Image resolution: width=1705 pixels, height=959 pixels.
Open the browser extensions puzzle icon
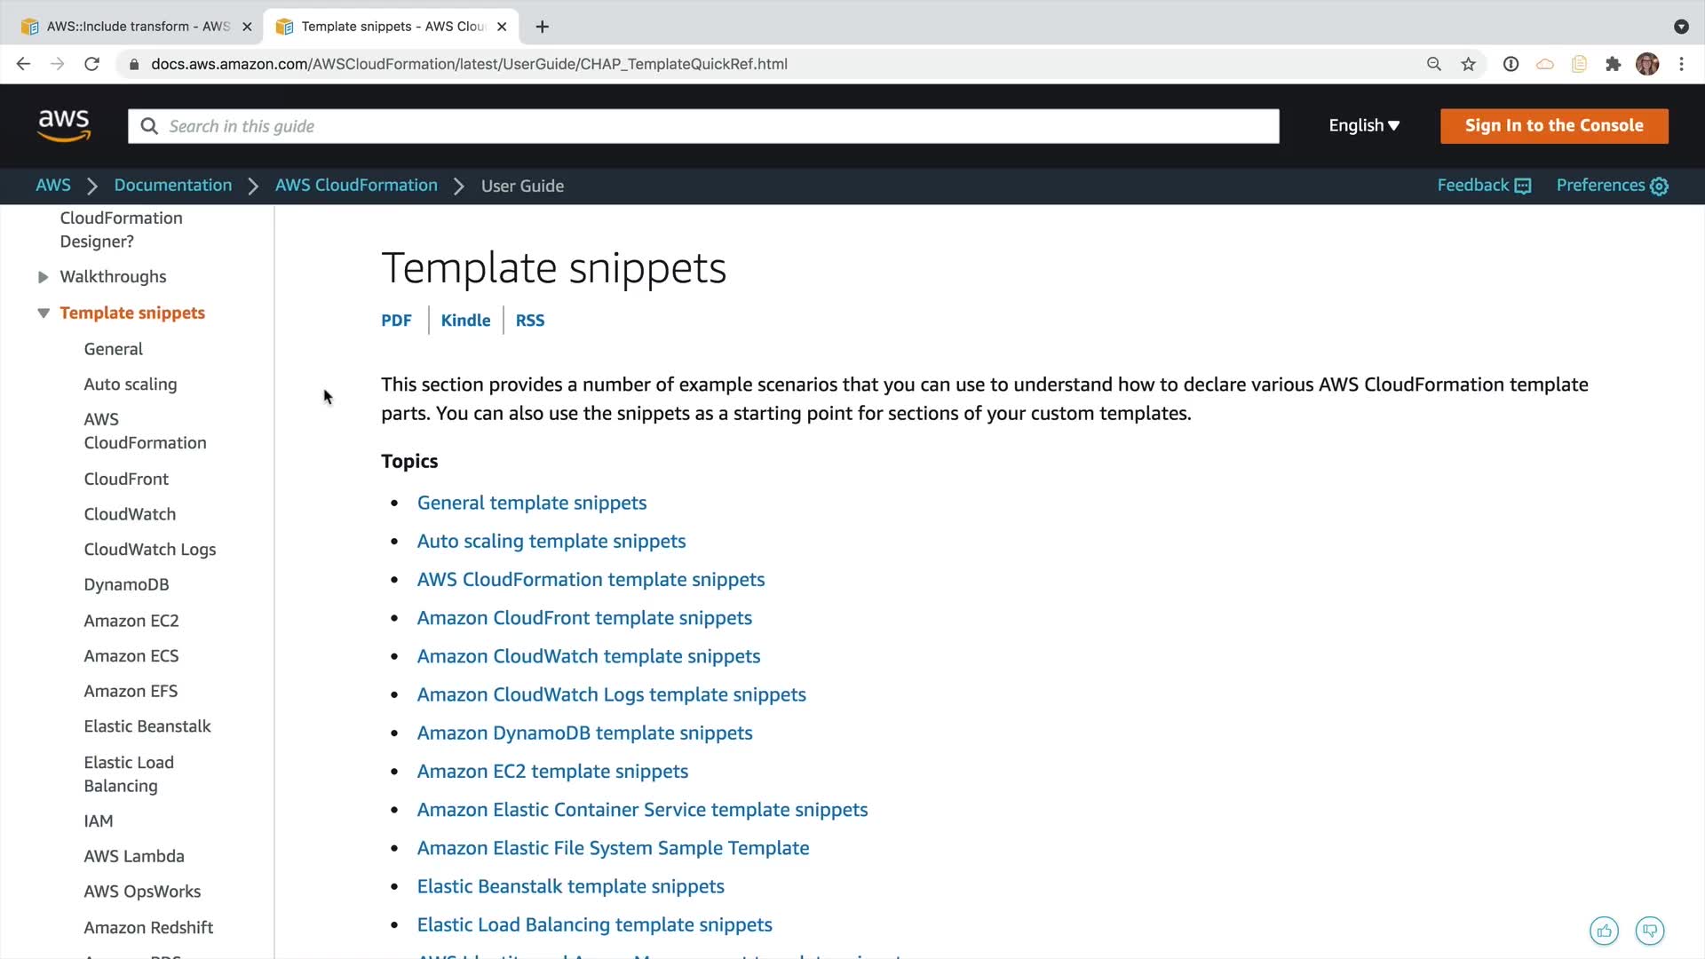(1614, 64)
